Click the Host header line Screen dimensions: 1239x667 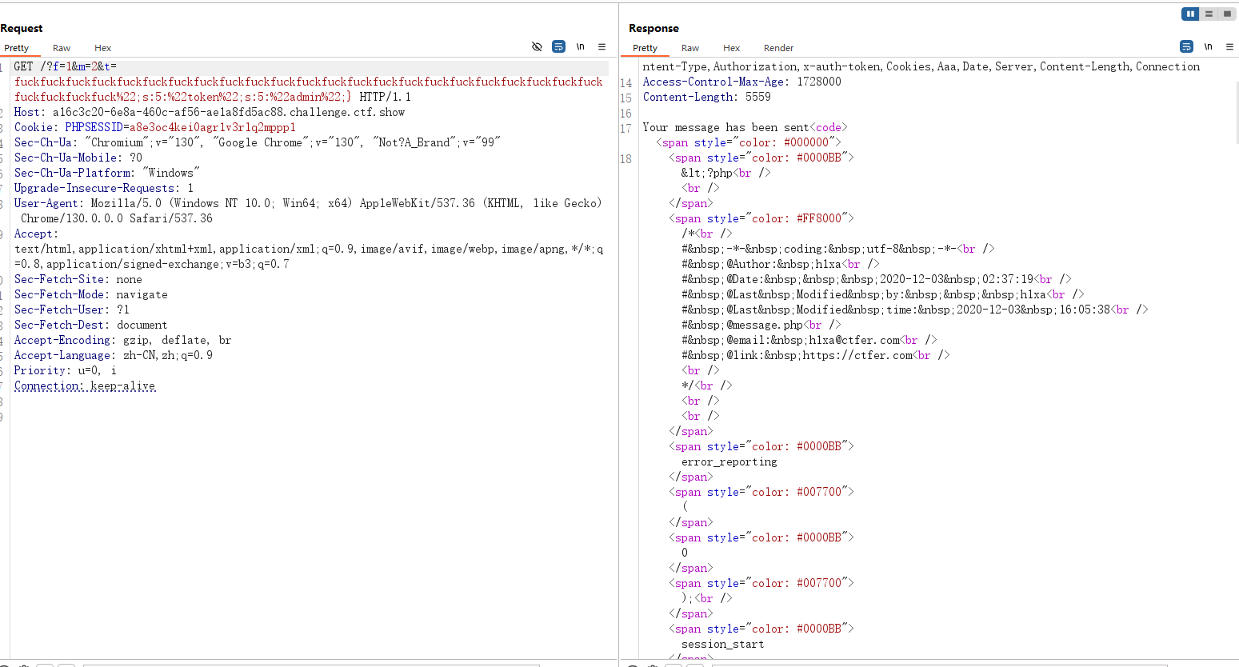(210, 112)
